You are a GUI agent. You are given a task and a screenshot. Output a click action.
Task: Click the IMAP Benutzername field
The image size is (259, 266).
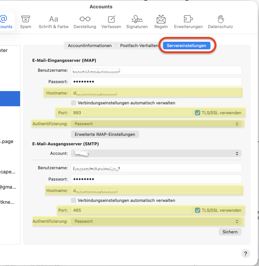click(156, 70)
